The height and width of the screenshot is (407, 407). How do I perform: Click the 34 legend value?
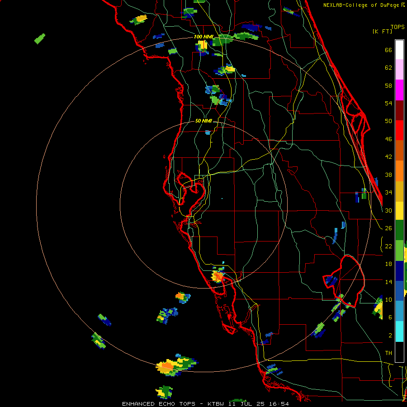(x=388, y=193)
